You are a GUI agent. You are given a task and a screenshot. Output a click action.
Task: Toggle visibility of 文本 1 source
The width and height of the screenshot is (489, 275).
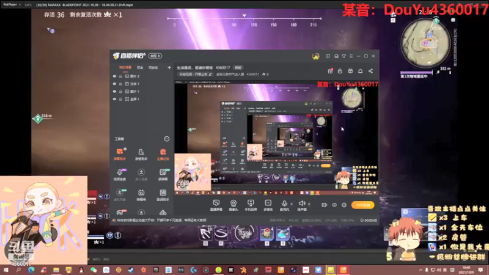point(114,84)
